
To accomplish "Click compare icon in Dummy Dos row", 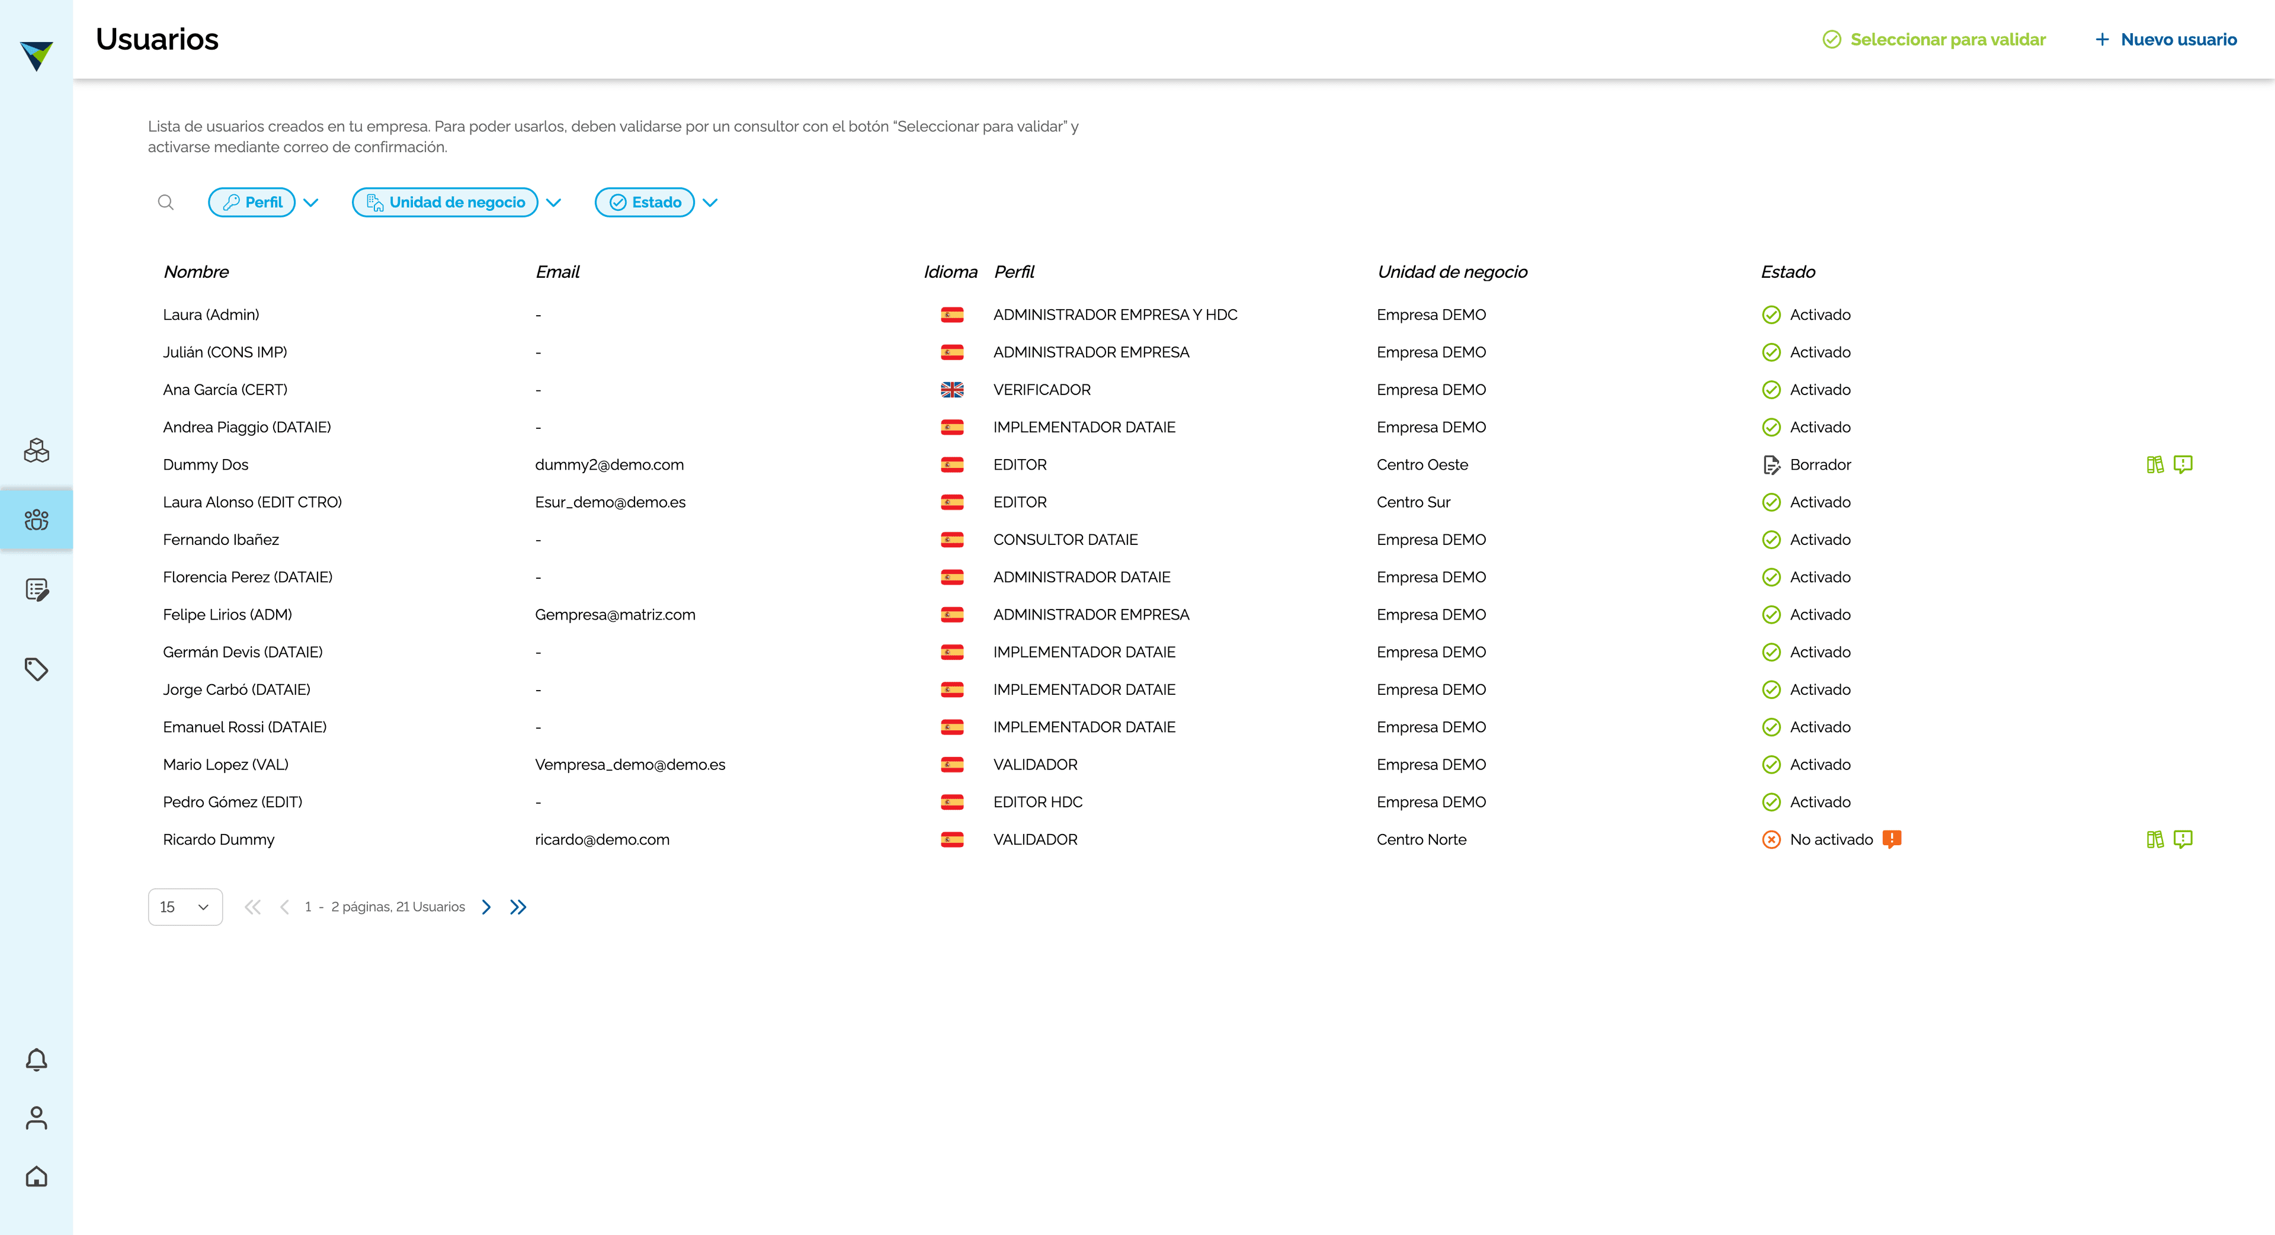I will coord(2155,464).
